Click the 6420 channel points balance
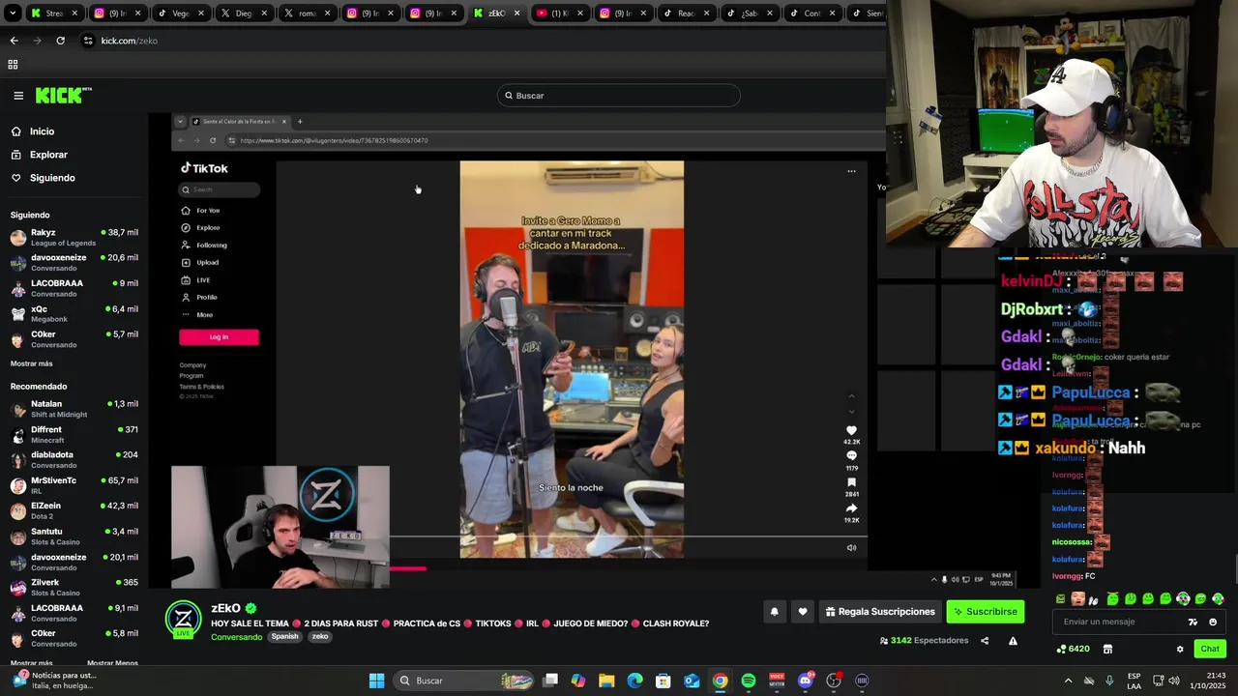The image size is (1238, 696). tap(1074, 649)
